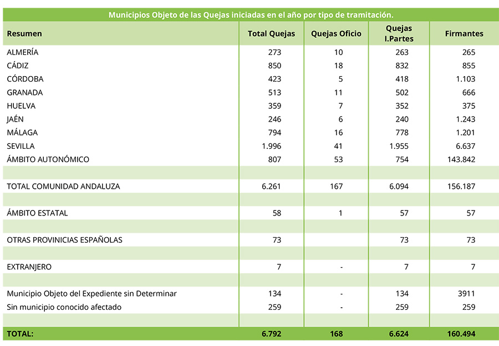Select the Resumen column header

pos(24,34)
